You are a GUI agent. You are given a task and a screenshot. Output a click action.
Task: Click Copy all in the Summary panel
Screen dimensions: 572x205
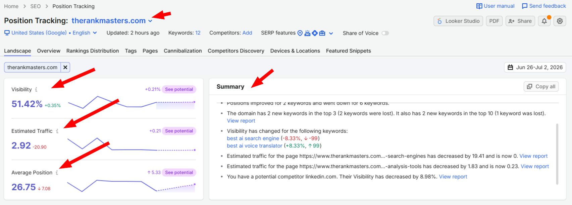tap(541, 87)
